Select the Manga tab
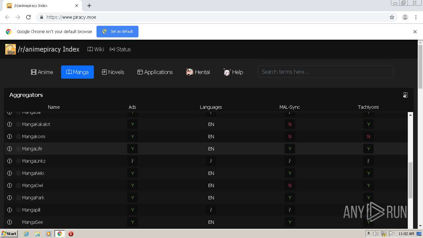This screenshot has height=238, width=423. point(77,72)
